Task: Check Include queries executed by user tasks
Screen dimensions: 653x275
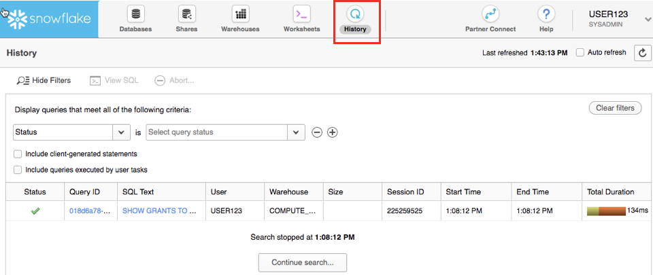Action: [x=18, y=170]
